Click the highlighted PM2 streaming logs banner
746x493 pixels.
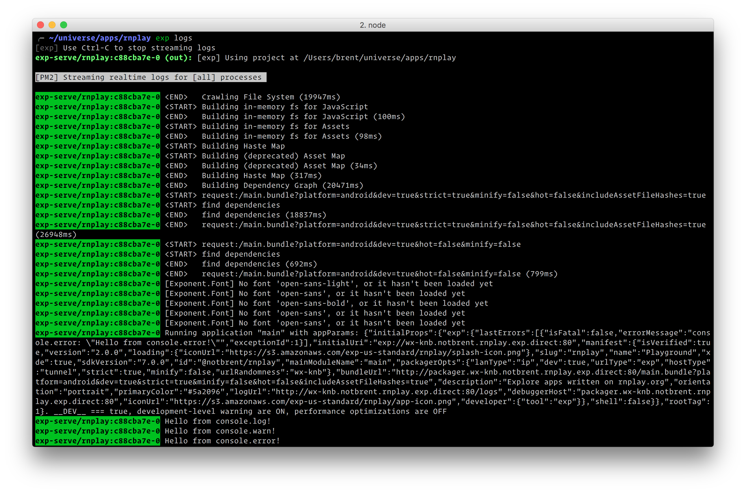pos(151,77)
